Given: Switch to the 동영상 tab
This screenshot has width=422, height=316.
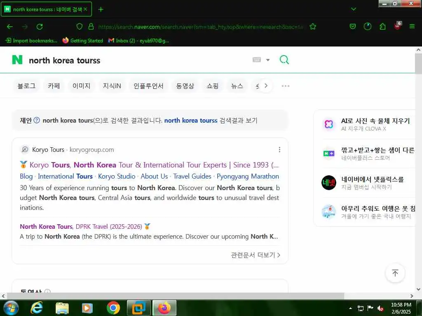Looking at the screenshot, I should tap(185, 86).
